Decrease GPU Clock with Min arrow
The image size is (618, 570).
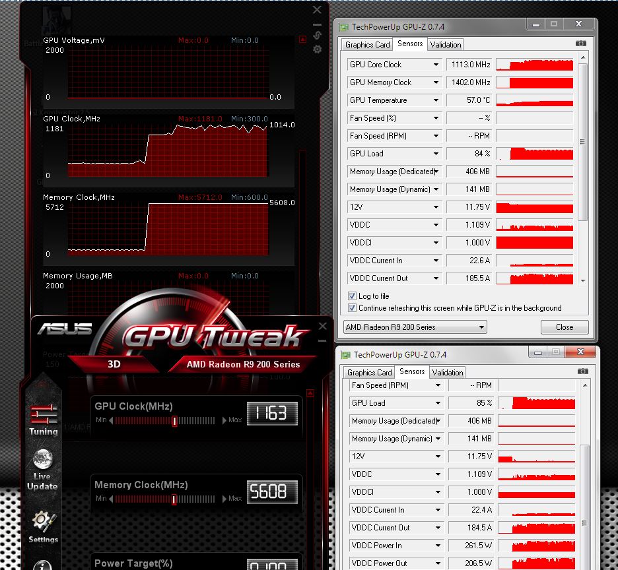pyautogui.click(x=111, y=420)
